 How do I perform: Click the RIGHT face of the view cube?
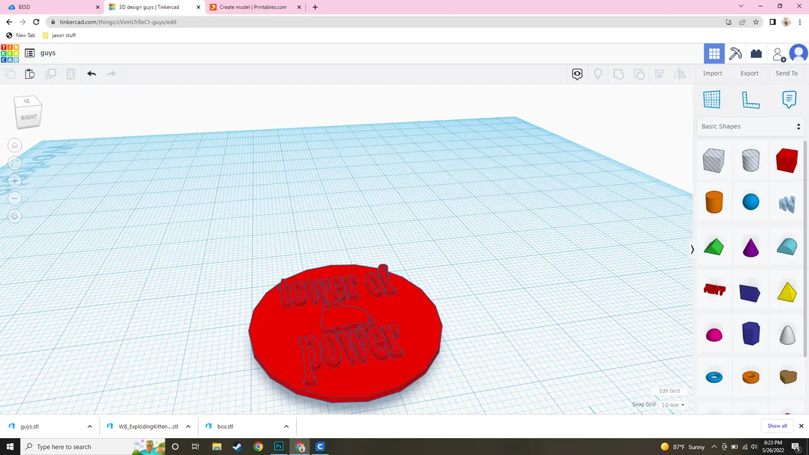(x=28, y=117)
